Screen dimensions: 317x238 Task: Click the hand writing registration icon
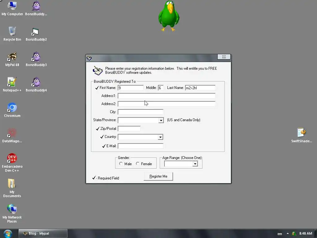click(98, 71)
